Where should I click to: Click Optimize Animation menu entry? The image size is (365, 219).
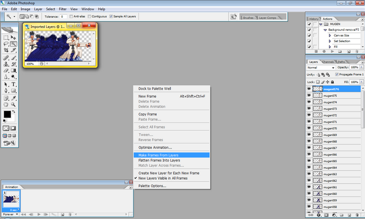tap(155, 148)
